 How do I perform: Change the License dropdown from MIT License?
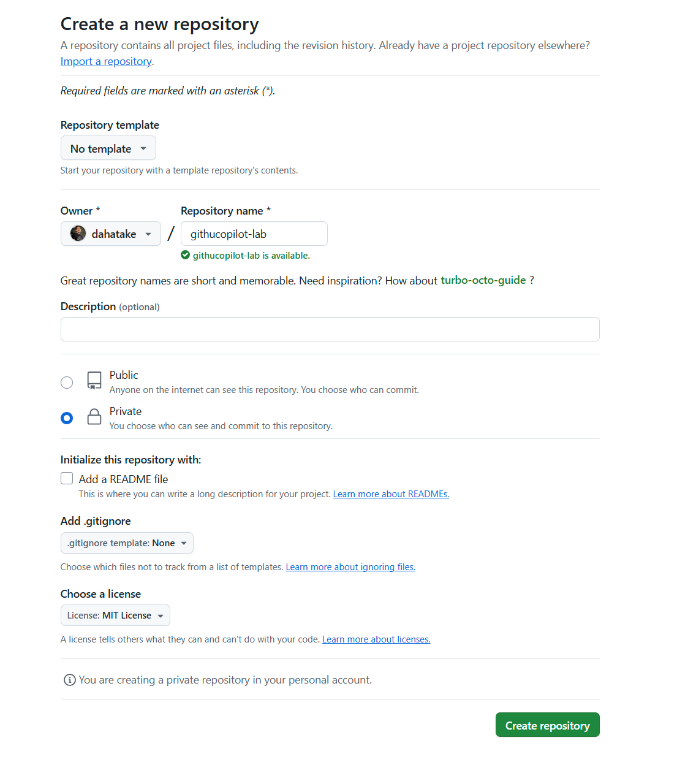coord(115,615)
